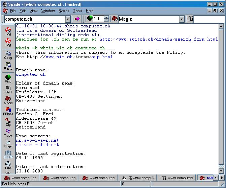226x188 pixels.
Task: Restore the inner document window
Action: coord(215,11)
